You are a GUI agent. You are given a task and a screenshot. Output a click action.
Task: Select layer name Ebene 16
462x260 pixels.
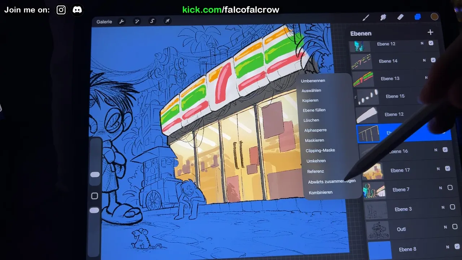coord(398,151)
